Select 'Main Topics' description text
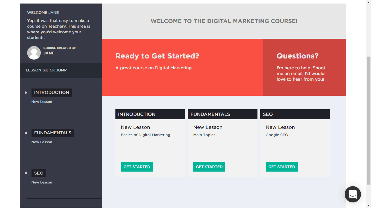Screen dimensions: 371x210 click(204, 135)
